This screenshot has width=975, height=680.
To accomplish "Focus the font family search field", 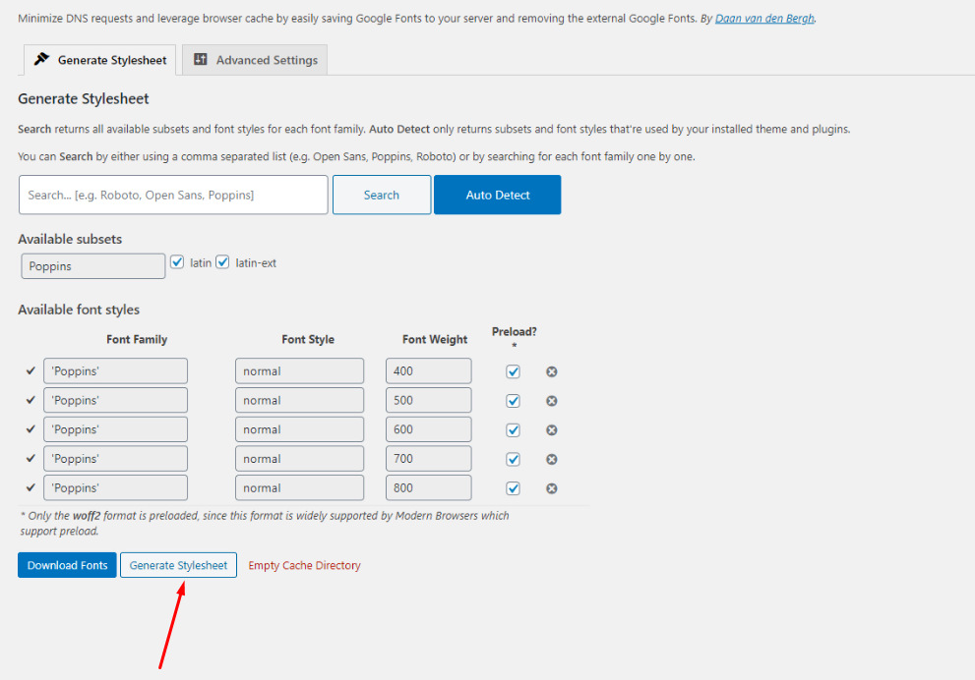I will coord(173,195).
